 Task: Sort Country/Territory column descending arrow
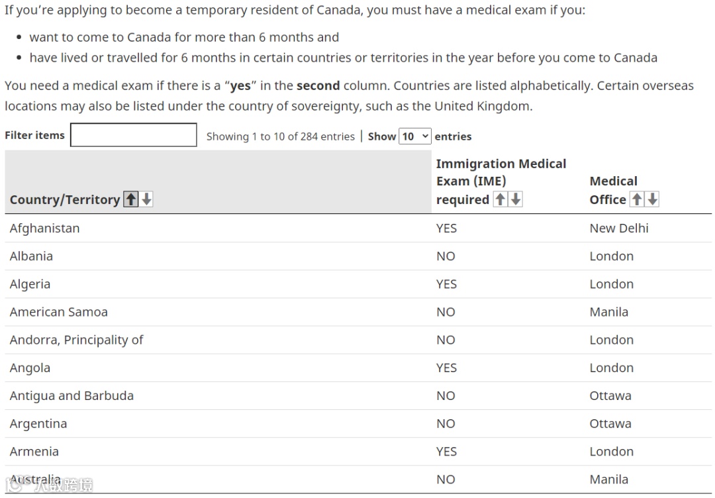pos(146,199)
